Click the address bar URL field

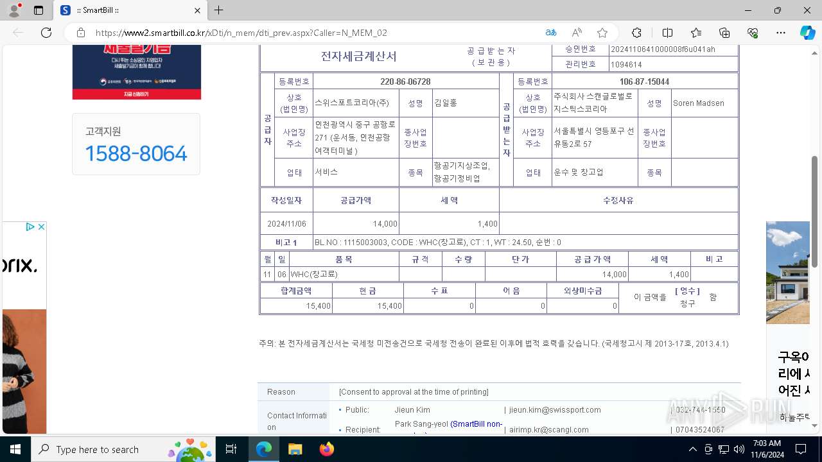(x=241, y=33)
